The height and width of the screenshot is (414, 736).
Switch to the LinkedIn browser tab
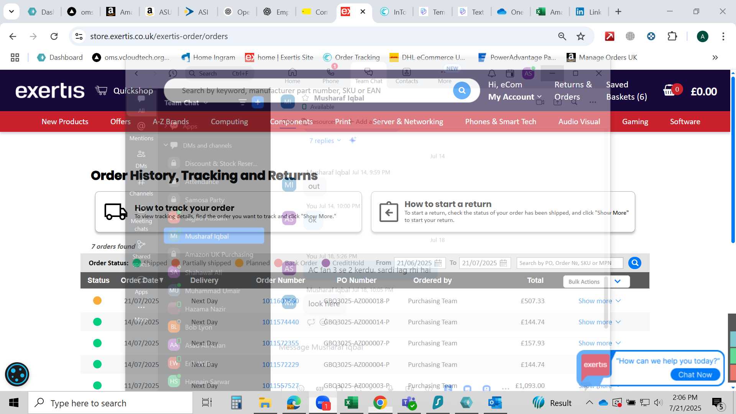588,12
